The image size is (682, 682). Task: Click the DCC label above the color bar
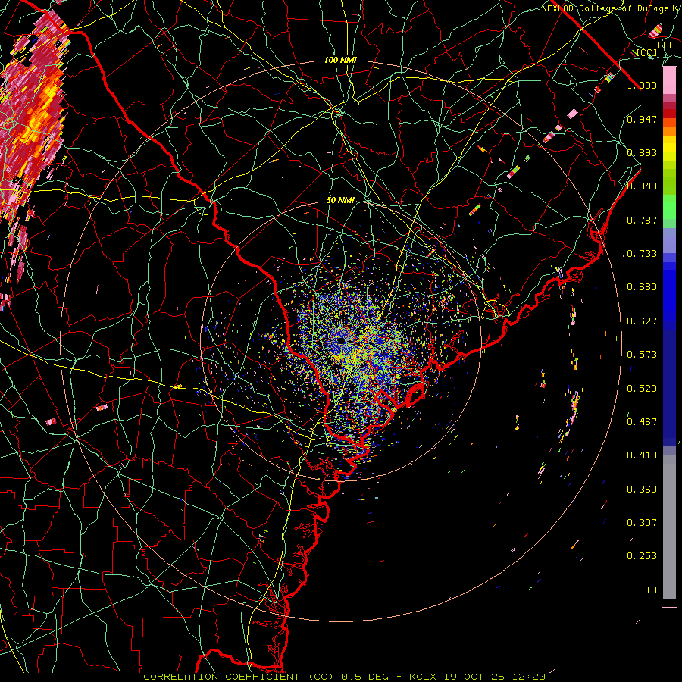click(x=665, y=45)
